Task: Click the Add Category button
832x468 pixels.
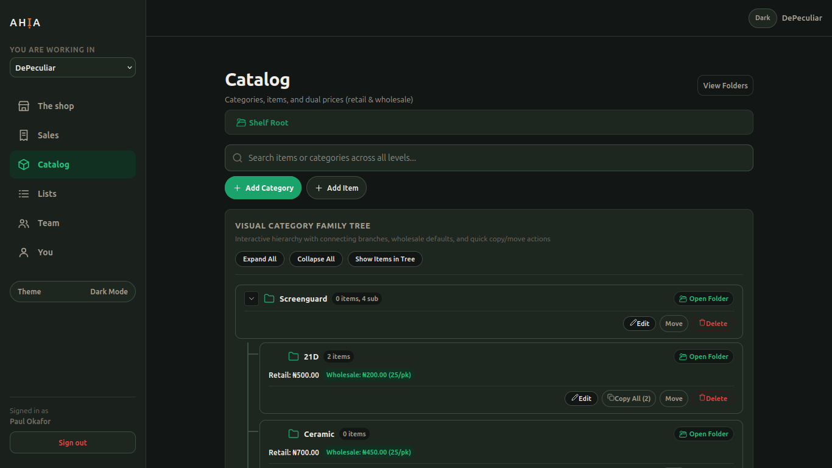Action: click(263, 188)
